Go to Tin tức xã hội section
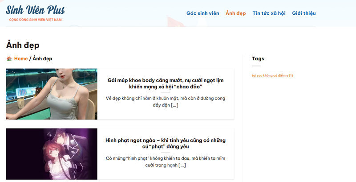This screenshot has height=182, width=356. [269, 13]
